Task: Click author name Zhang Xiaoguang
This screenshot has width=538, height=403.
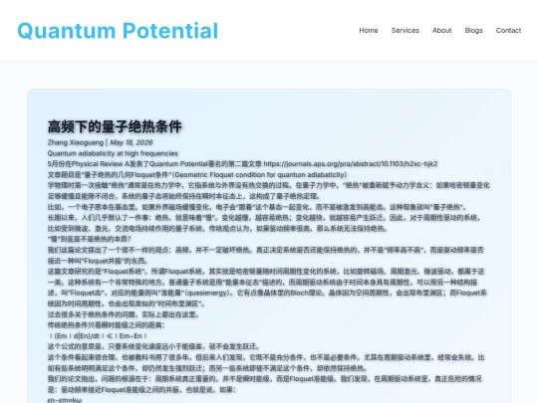Action: coord(76,142)
